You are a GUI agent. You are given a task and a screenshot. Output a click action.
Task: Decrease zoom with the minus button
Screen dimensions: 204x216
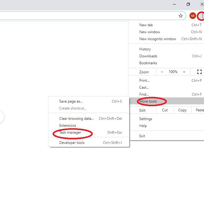pos(162,72)
